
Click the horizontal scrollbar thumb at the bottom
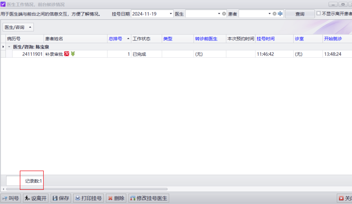coord(87,189)
